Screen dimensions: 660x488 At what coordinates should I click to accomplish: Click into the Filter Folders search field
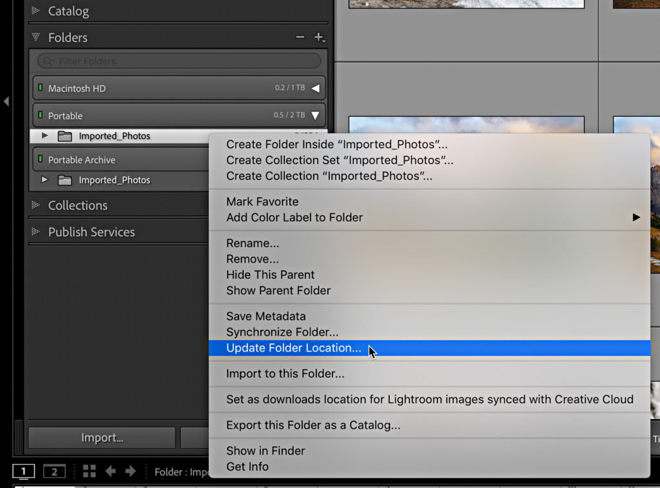tap(180, 61)
